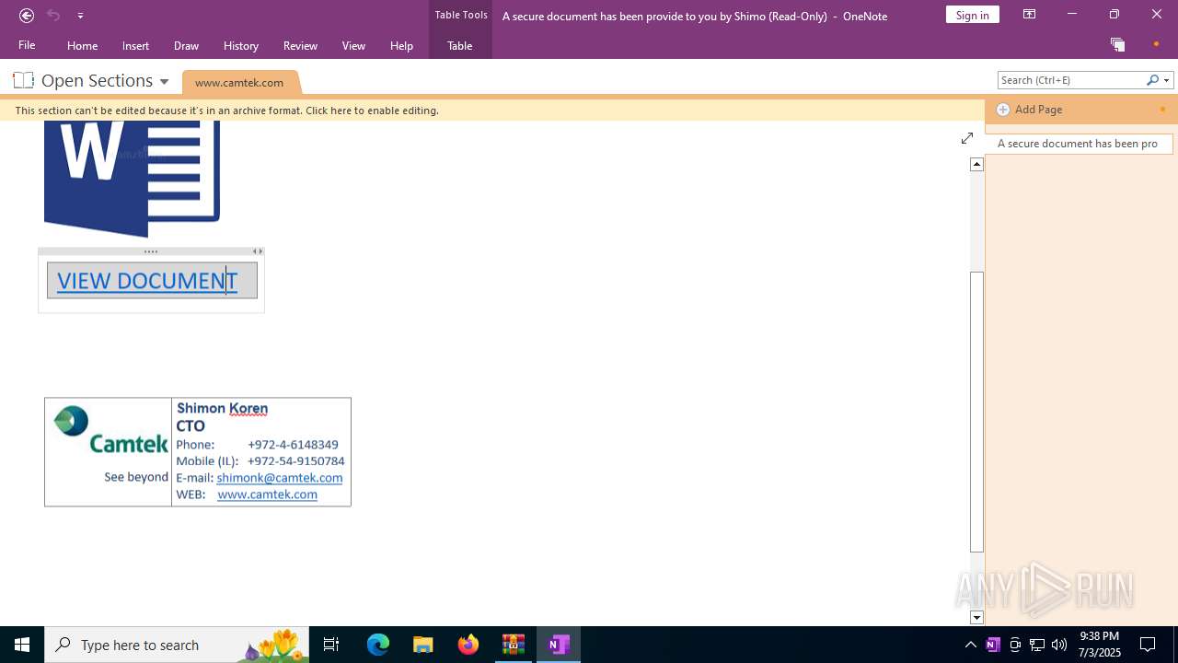
Task: Click the volume speaker tray icon
Action: click(x=1059, y=645)
